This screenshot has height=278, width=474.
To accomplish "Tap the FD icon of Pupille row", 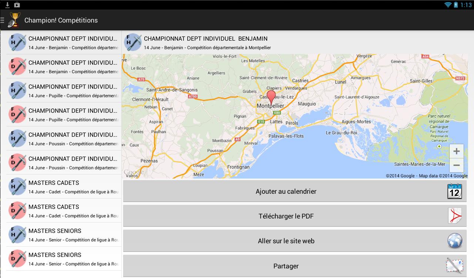I will click(x=17, y=114).
